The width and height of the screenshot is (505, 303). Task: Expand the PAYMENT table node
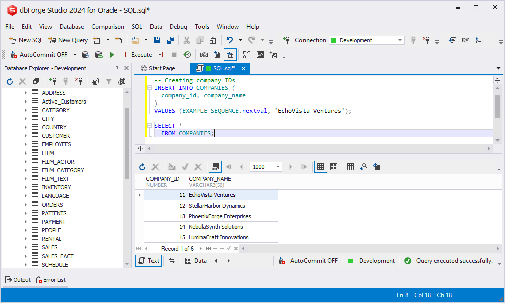(25, 222)
